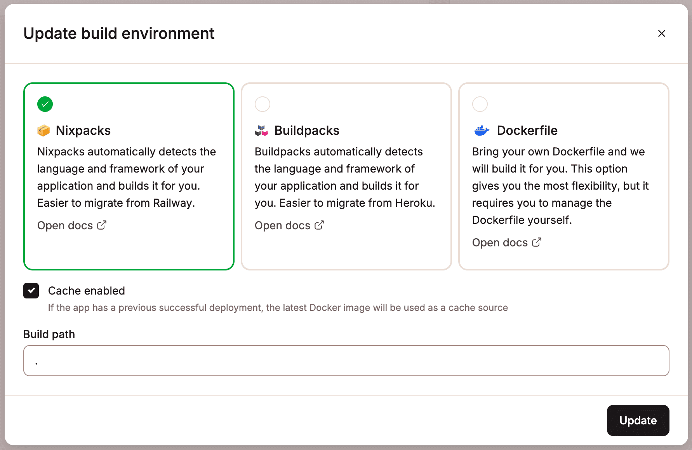The image size is (692, 450).
Task: Click the cache source description text
Action: (x=278, y=308)
